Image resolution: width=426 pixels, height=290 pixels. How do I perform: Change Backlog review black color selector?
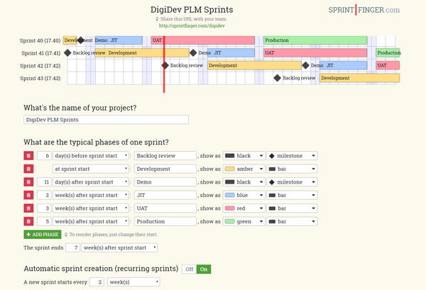pyautogui.click(x=244, y=156)
